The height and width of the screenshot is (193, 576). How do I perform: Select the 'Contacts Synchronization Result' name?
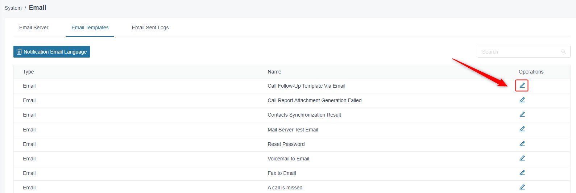(304, 115)
